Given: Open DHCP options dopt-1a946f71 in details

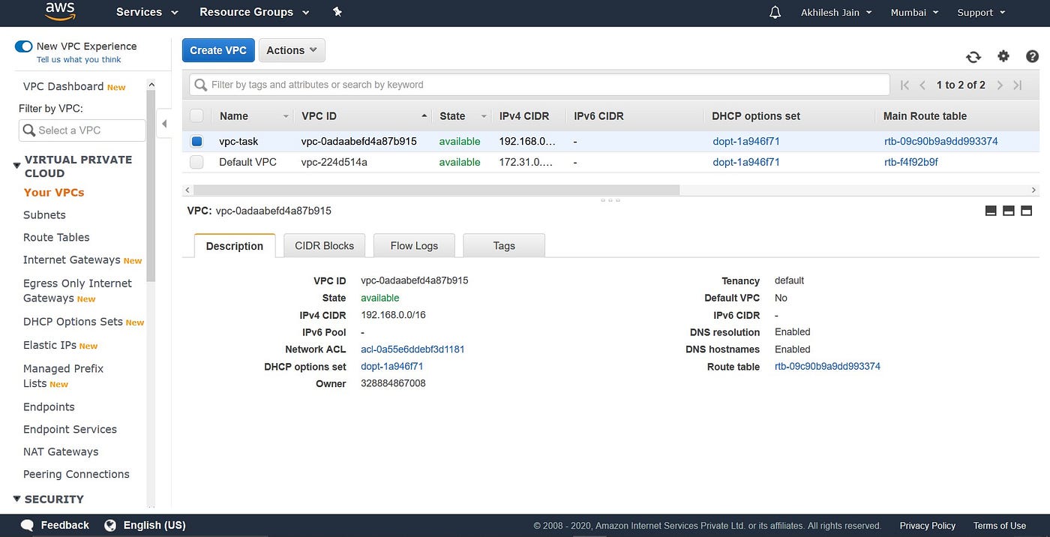Looking at the screenshot, I should pyautogui.click(x=392, y=367).
